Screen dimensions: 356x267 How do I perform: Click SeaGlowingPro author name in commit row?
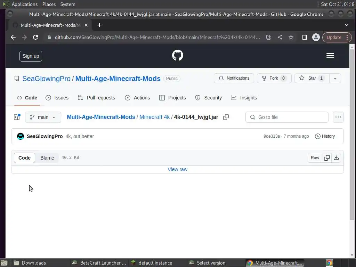45,136
